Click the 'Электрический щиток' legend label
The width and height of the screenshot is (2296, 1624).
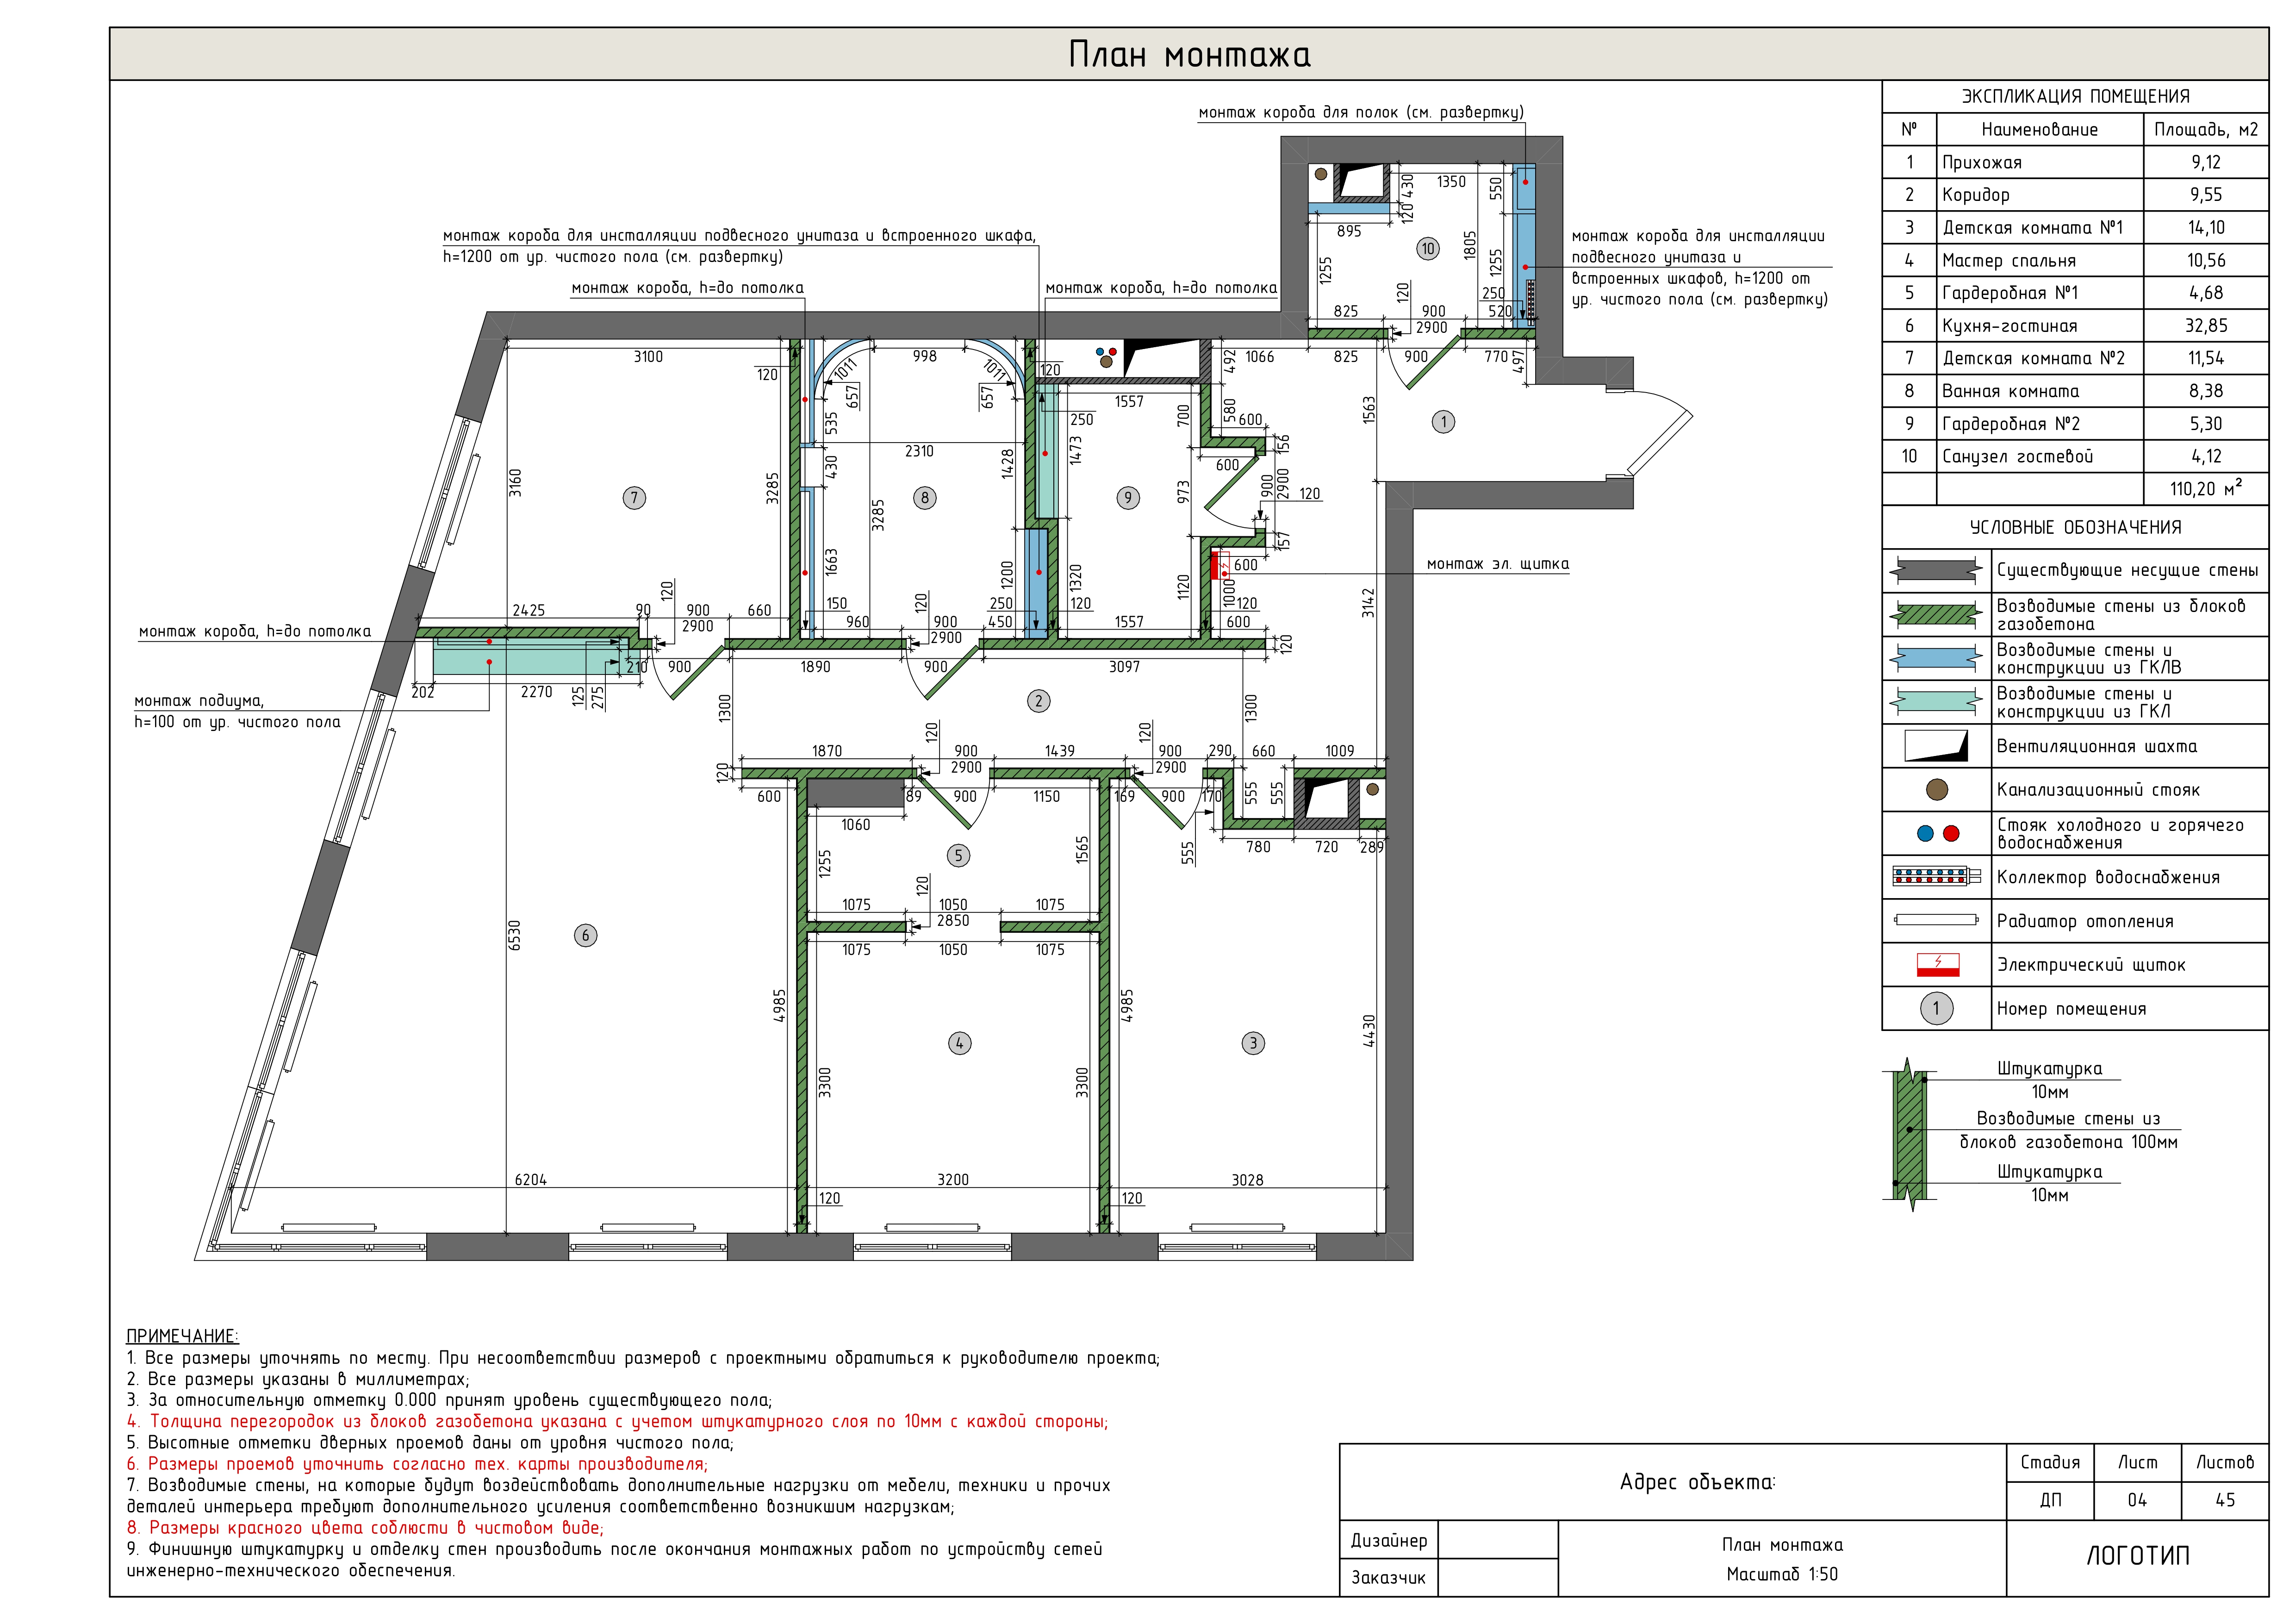pos(2091,965)
